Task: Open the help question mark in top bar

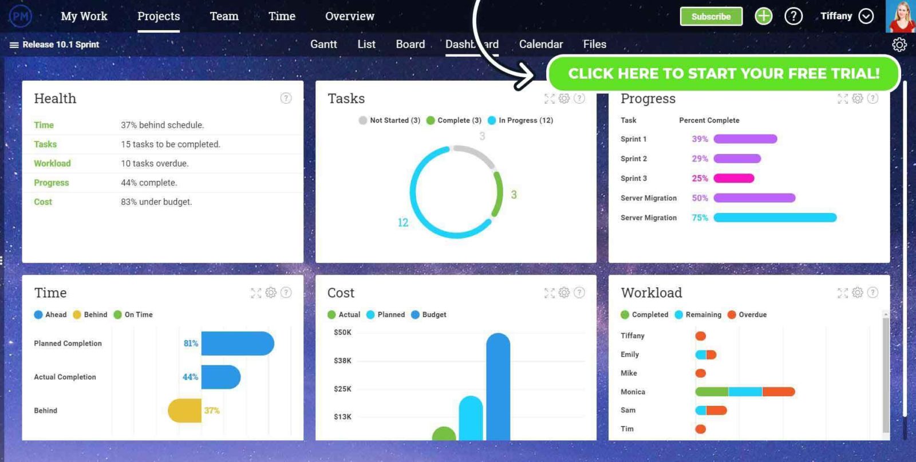Action: (x=793, y=16)
